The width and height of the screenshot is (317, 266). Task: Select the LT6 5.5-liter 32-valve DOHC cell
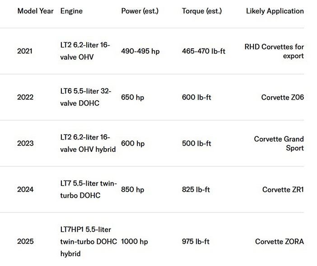(85, 97)
